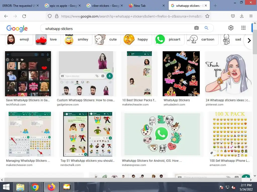Image resolution: width=257 pixels, height=192 pixels.
Task: Open the '100 X PACK' emoji thumbnail
Action: [x=230, y=134]
